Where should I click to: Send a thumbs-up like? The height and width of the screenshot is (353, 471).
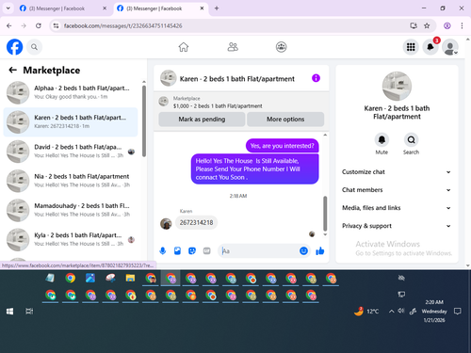click(320, 251)
